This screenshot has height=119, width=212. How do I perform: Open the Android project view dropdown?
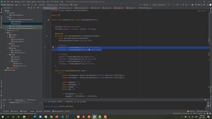tap(8, 8)
